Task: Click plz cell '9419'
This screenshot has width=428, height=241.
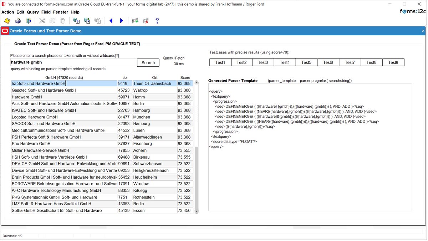Action: tap(124, 83)
